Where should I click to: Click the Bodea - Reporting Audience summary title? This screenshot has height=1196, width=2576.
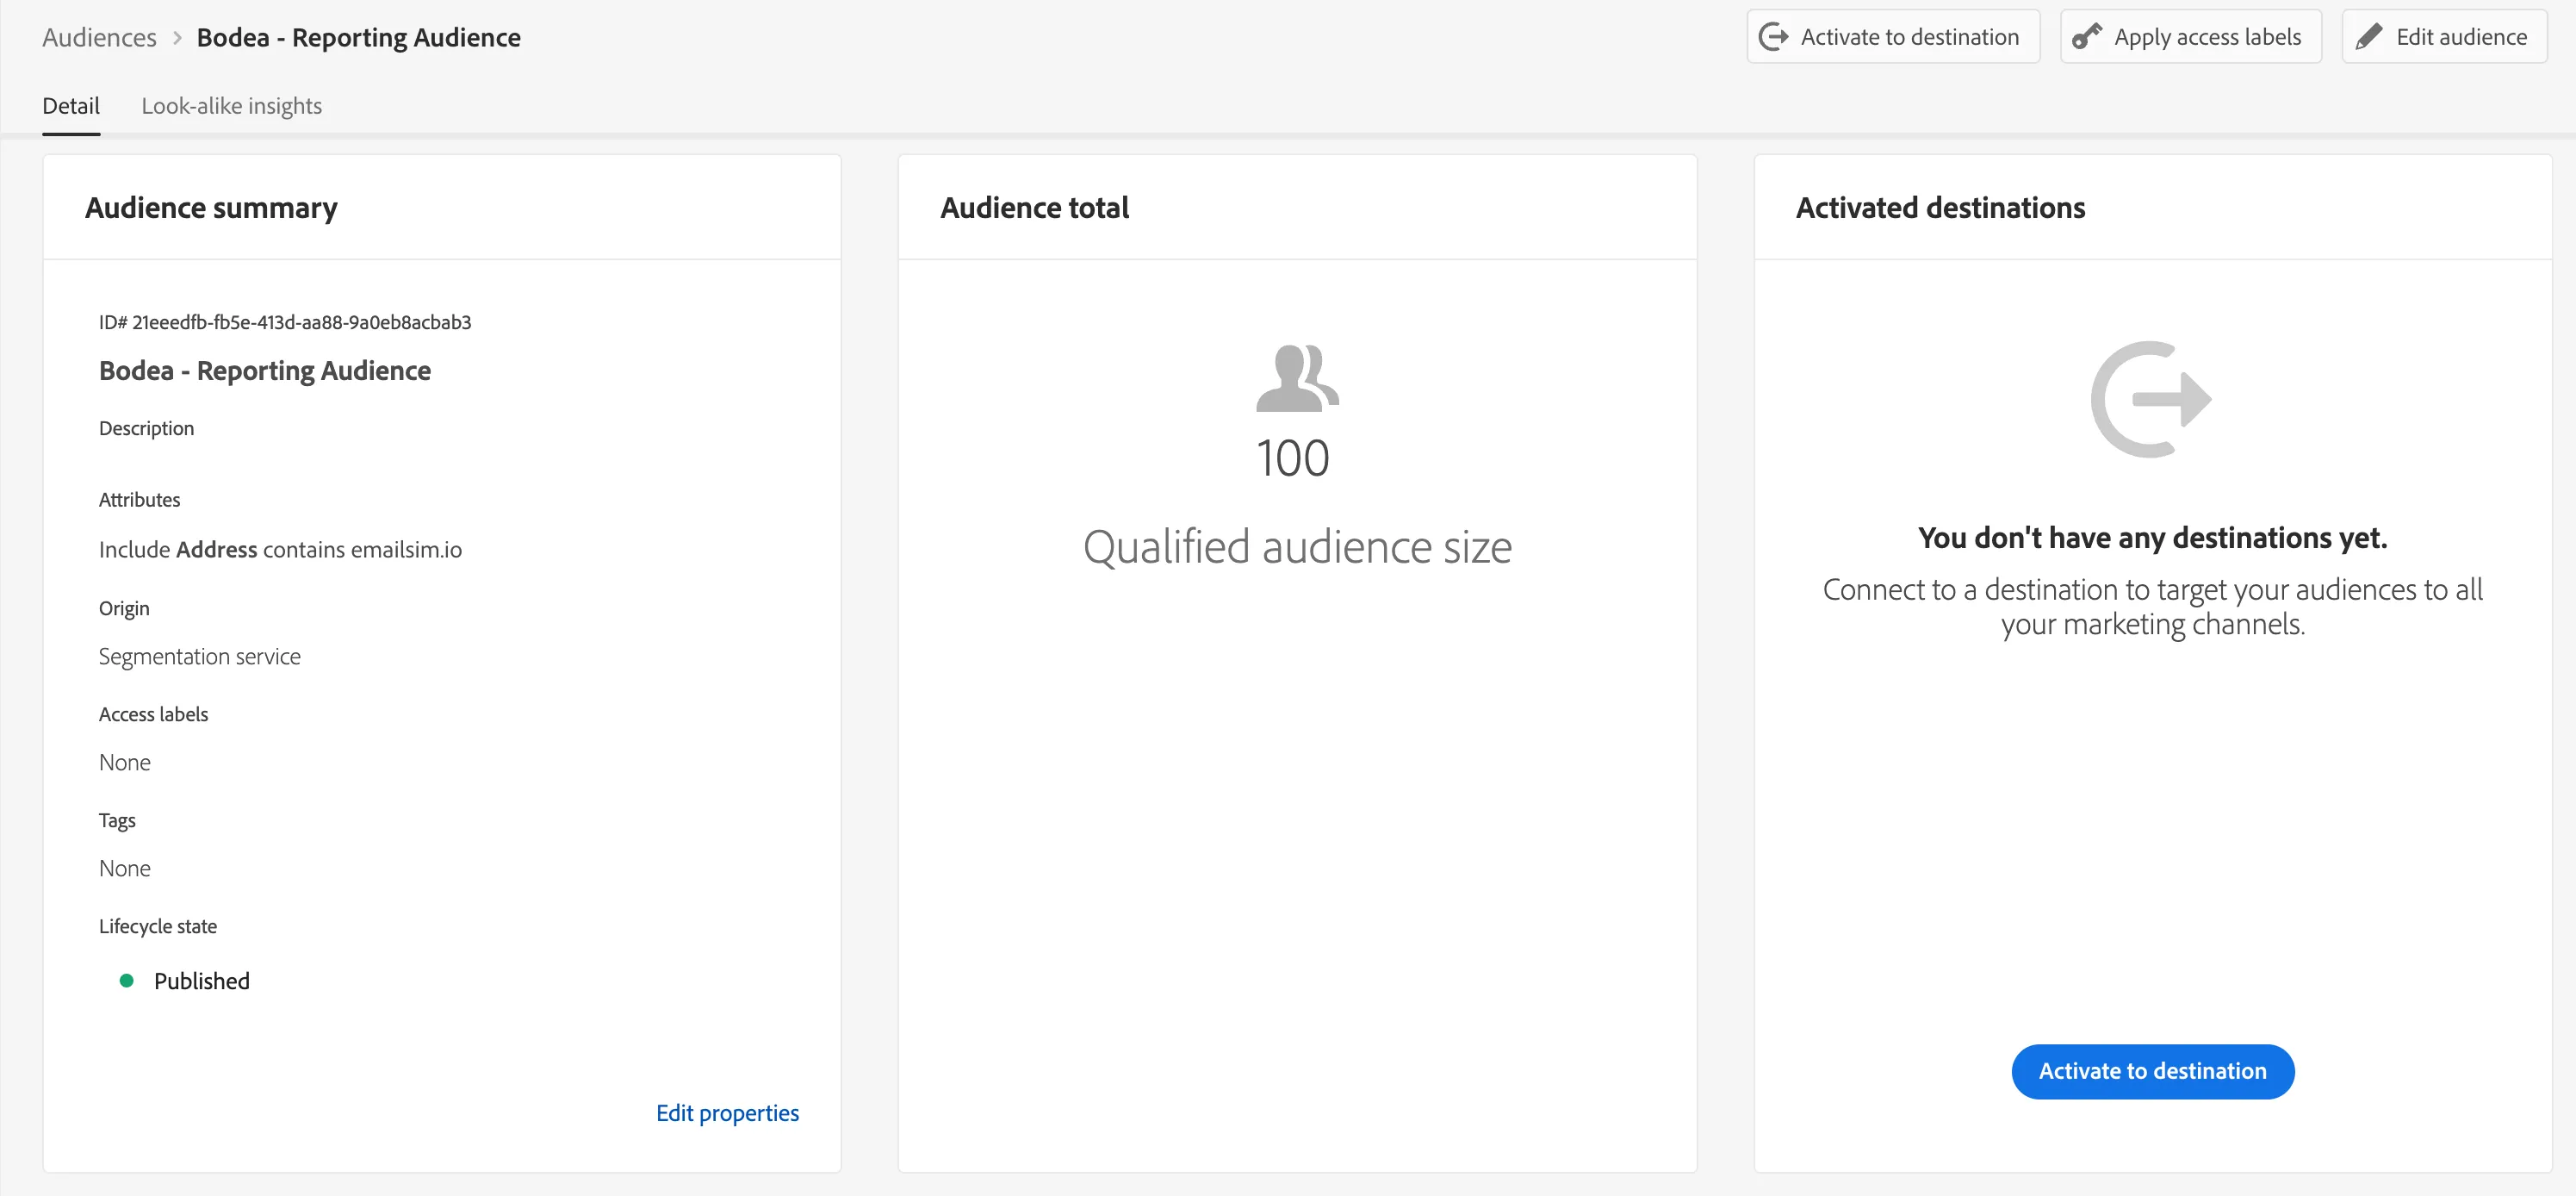coord(265,371)
